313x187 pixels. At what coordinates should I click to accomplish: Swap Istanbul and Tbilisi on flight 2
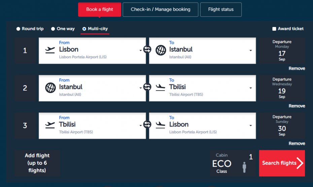coord(147,87)
